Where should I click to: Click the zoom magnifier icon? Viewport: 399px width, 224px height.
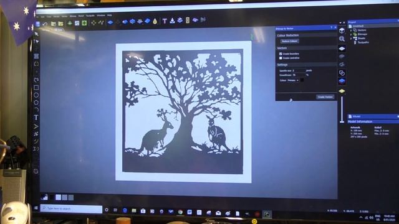pos(342,39)
